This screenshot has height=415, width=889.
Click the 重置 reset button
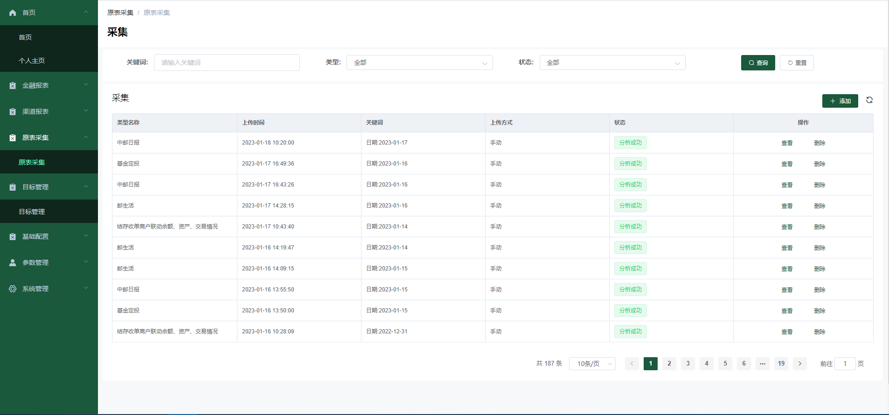[x=797, y=62]
